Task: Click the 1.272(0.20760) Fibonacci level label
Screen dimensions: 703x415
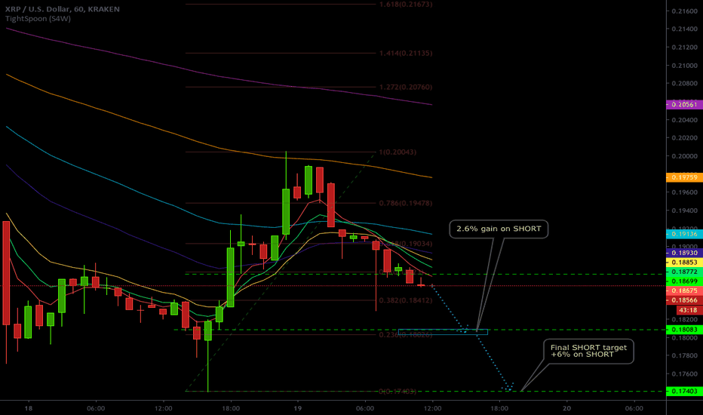Action: (406, 87)
